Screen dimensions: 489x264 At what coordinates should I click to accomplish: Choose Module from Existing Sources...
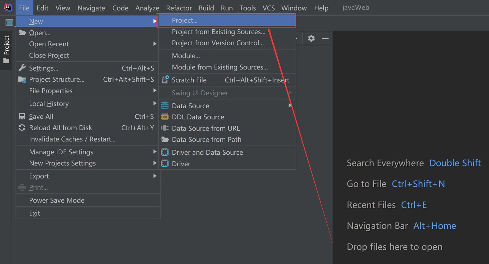[x=220, y=67]
